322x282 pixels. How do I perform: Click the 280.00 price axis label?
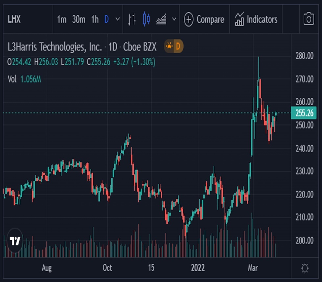tap(305, 56)
